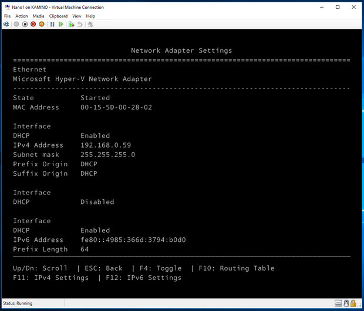The width and height of the screenshot is (364, 311).
Task: Click 'Up/Dn: Scroll' hint
Action: coord(40,268)
